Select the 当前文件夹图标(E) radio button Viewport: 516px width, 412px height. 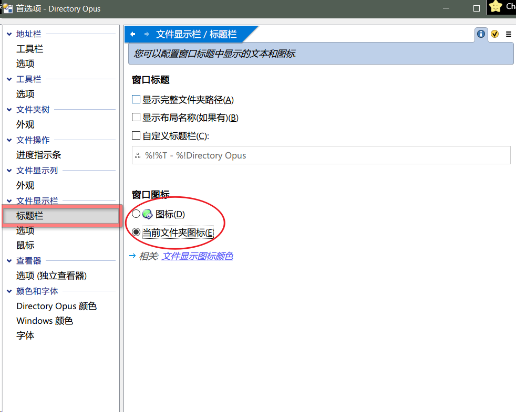pos(136,232)
